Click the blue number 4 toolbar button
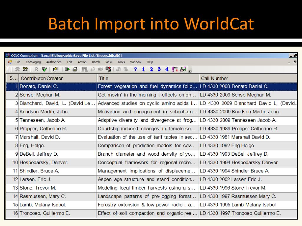This screenshot has width=302, height=226. click(x=167, y=69)
